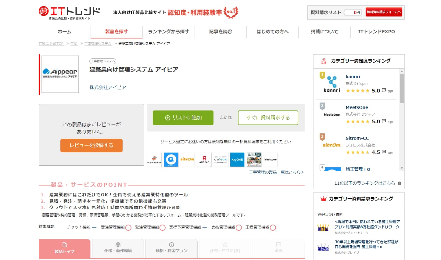The height and width of the screenshot is (260, 441).
Task: Open はじめての方へ navigation item
Action: tap(272, 32)
